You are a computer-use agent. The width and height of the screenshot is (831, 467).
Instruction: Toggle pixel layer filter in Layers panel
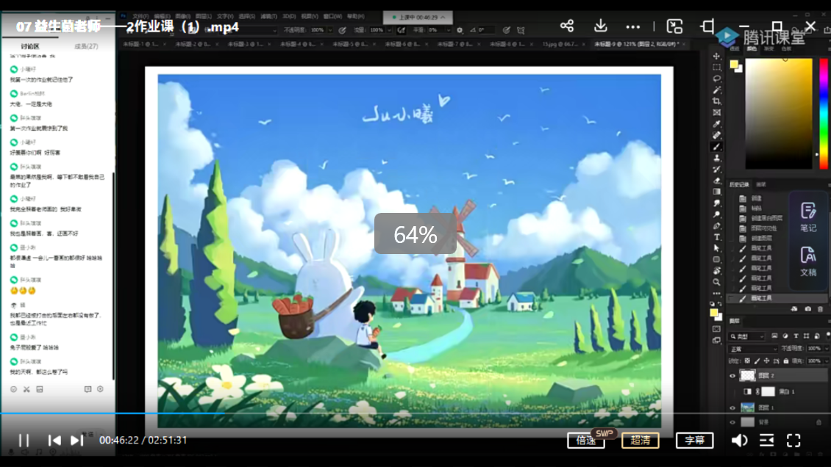coord(775,336)
